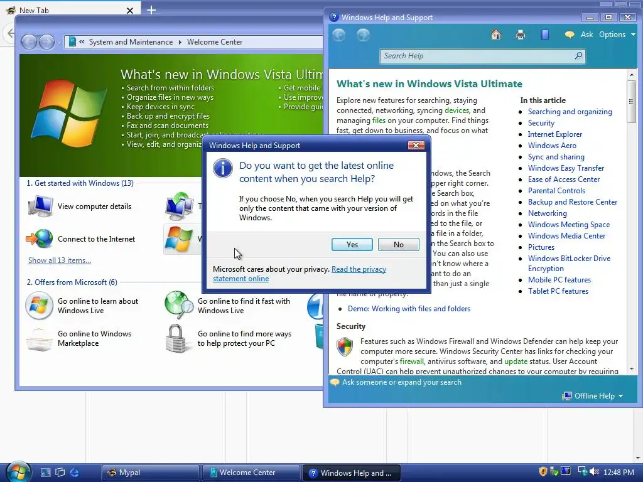The height and width of the screenshot is (482, 643).
Task: Switch to Welcome Center taskbar button
Action: (x=251, y=473)
